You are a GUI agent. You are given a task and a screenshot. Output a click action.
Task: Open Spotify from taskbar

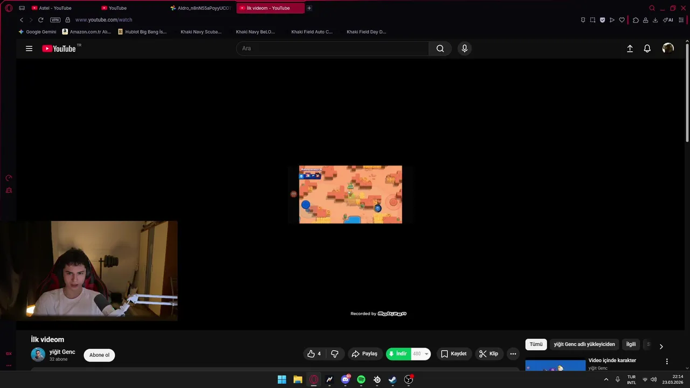(361, 379)
